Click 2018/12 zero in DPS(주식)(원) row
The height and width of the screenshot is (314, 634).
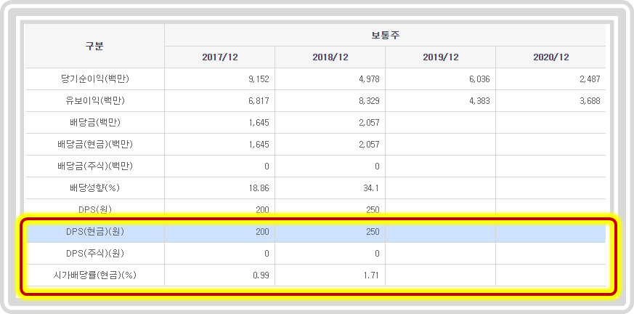pyautogui.click(x=377, y=254)
